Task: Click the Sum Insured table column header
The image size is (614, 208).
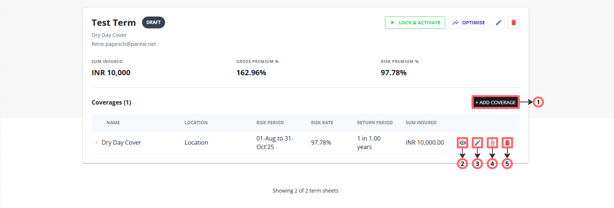Action: click(x=421, y=123)
